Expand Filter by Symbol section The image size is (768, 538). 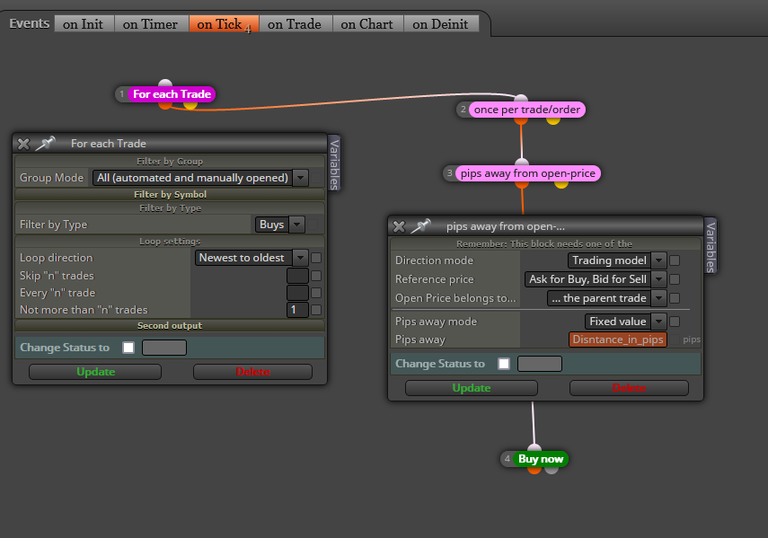pos(170,194)
